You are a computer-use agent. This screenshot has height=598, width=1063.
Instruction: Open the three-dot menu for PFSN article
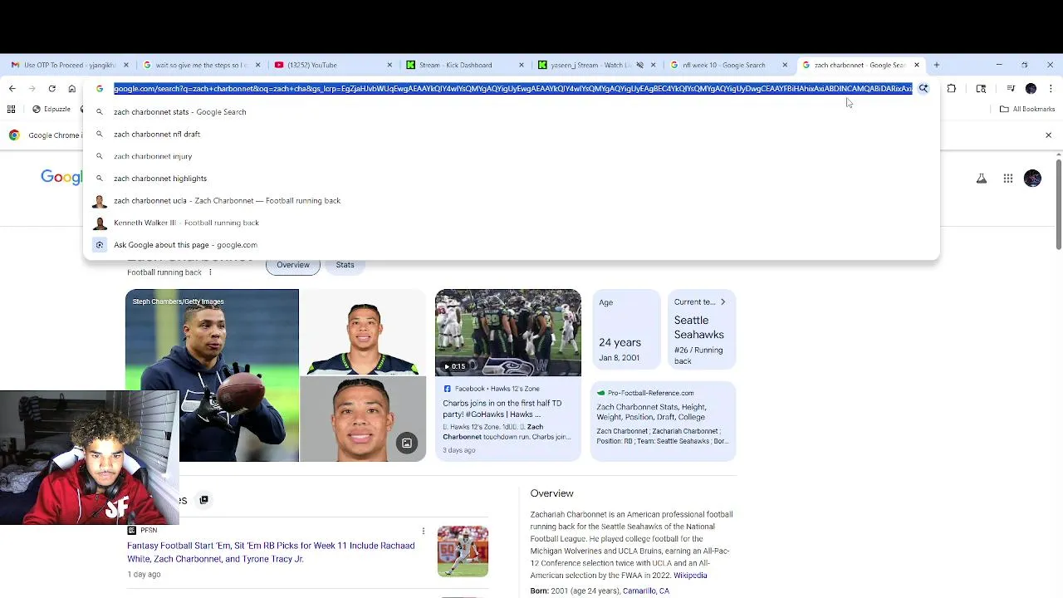coord(423,531)
